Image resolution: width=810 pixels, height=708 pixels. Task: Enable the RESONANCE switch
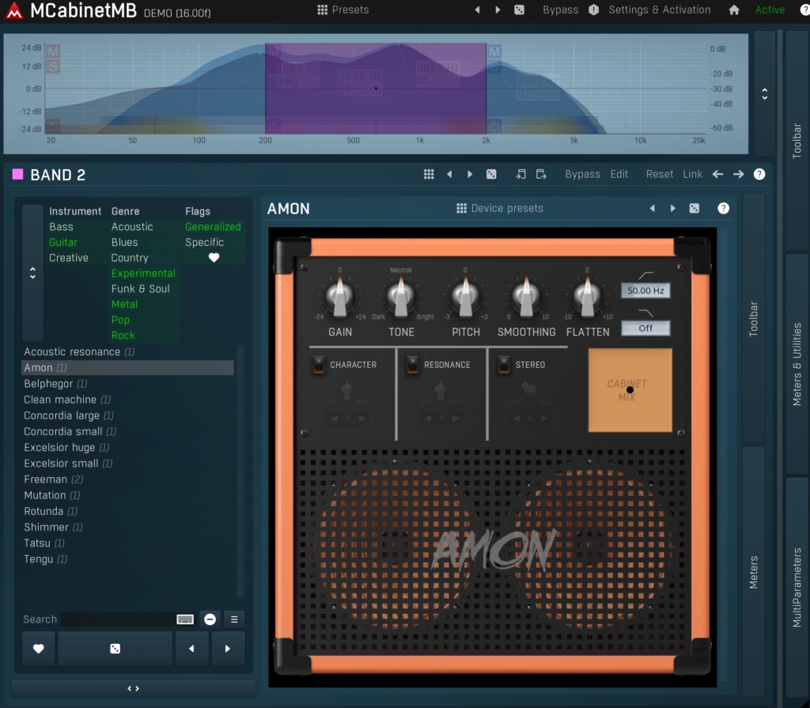(412, 365)
